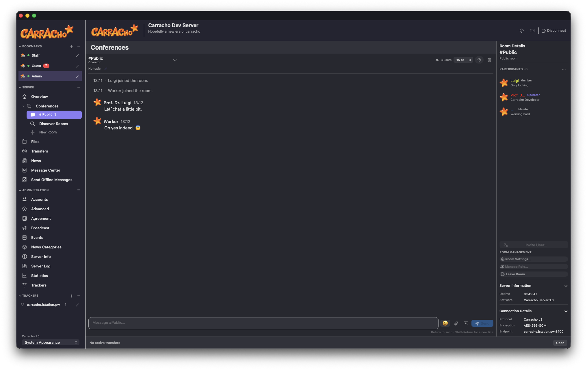Open System Appearance dropdown
Image resolution: width=587 pixels, height=370 pixels.
[51, 343]
